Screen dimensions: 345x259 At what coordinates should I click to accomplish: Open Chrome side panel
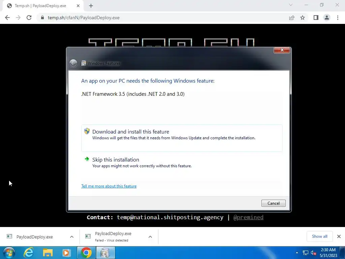click(316, 18)
